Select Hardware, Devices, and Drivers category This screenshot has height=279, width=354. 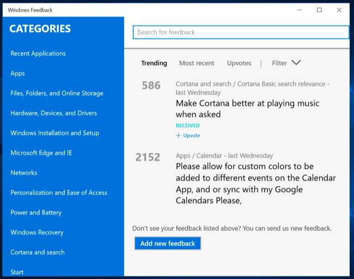[53, 113]
